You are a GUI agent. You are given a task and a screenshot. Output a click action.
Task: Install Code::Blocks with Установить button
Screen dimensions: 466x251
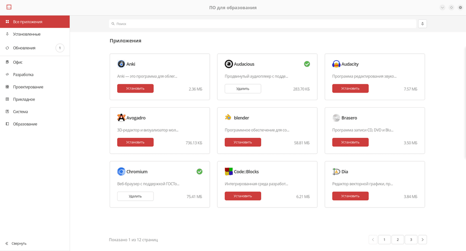coord(243,196)
